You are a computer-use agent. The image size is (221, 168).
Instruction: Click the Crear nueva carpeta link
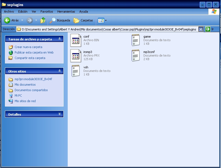point(28,47)
